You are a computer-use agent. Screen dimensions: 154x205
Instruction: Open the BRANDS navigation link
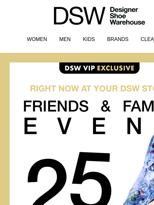coord(118,39)
